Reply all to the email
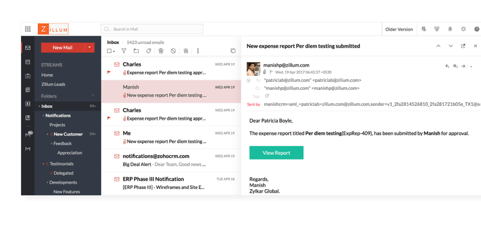The image size is (481, 225). (x=455, y=66)
